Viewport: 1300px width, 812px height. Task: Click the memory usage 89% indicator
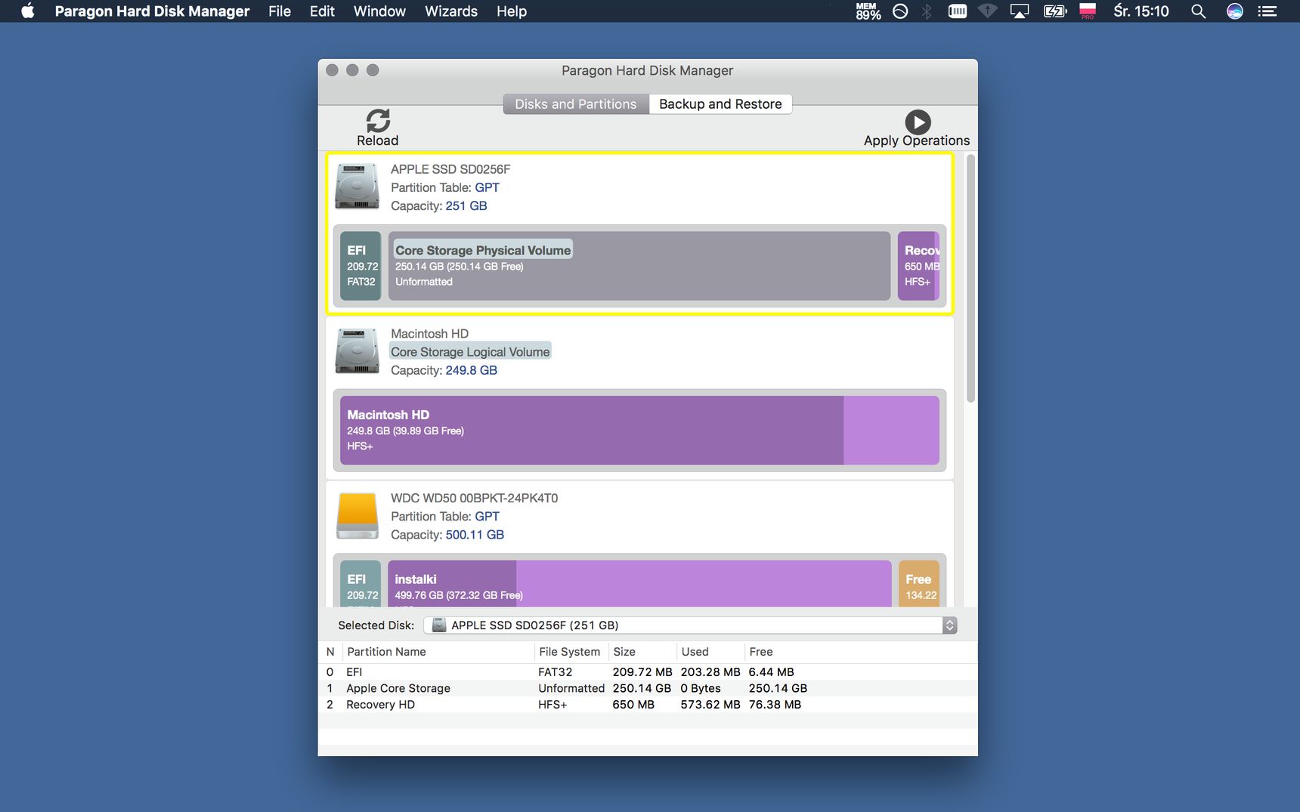[x=868, y=11]
